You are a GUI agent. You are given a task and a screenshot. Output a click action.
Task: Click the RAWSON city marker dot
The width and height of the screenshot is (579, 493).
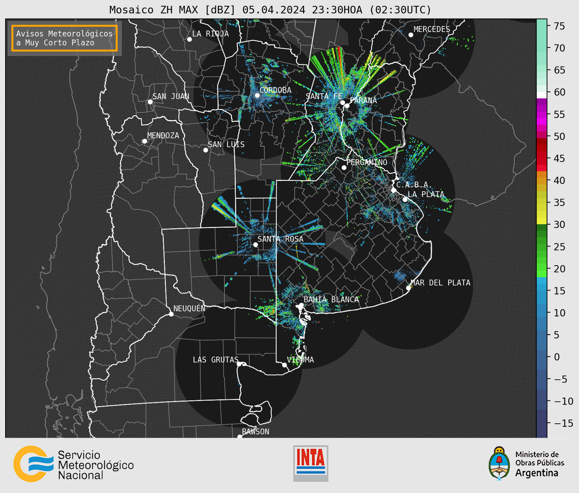pos(240,437)
